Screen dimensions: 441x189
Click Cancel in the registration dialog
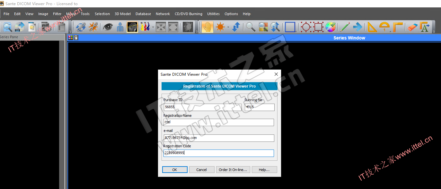[202, 170]
